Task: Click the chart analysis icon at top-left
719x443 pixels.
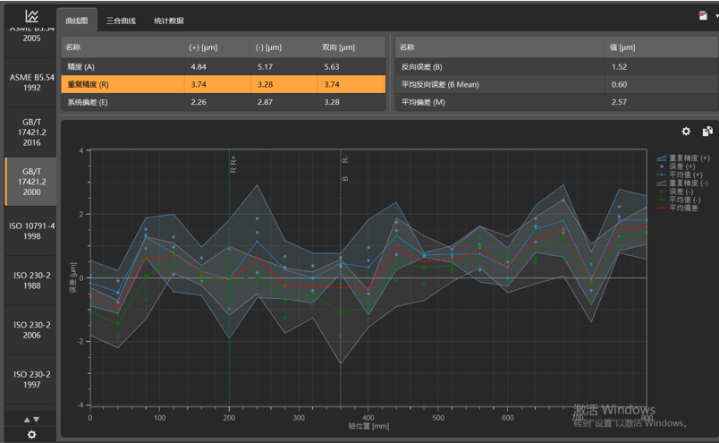Action: (31, 16)
